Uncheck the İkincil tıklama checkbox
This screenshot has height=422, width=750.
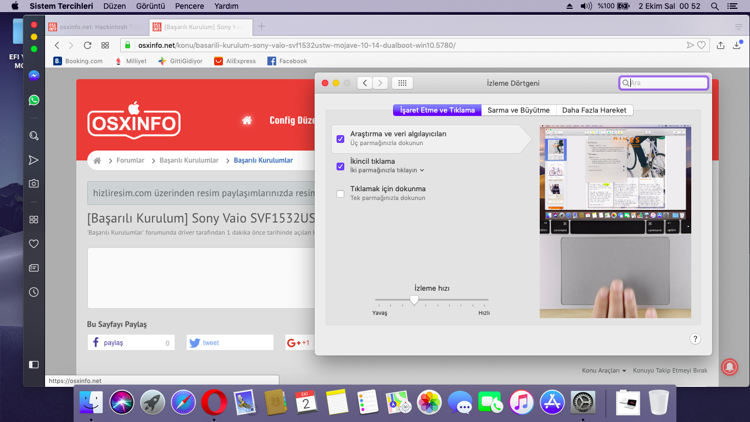click(x=340, y=166)
